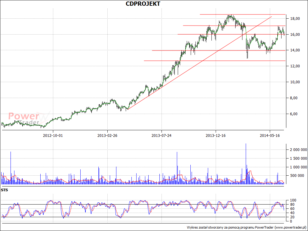Click the 2013-07-24 date label
This screenshot has width=308, height=231.
tap(162, 136)
